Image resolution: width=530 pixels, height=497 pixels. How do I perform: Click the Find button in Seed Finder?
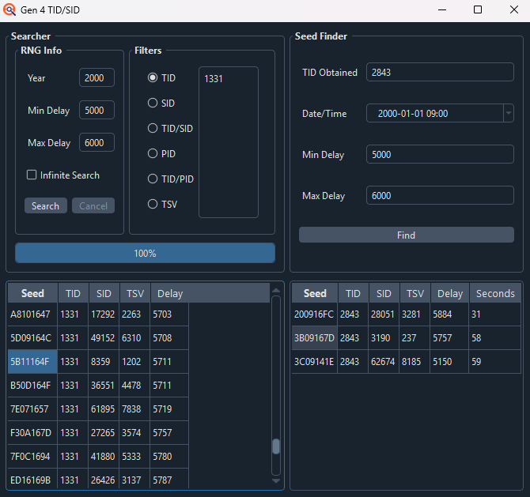coord(407,235)
